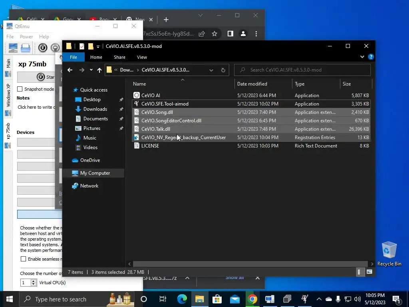Image resolution: width=409 pixels, height=307 pixels.
Task: Sort files by Size column
Action: point(356,84)
